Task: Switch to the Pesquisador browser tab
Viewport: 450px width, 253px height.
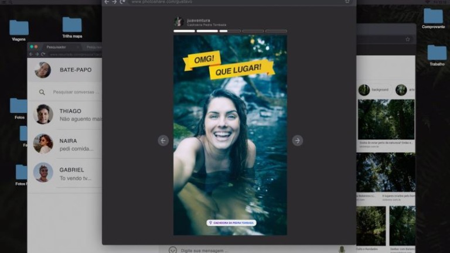Action: tap(56, 47)
